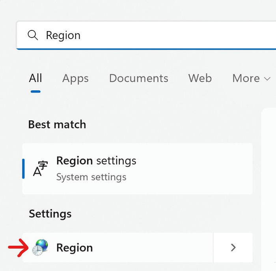Open the Documents filter tab
This screenshot has width=276, height=271.
click(139, 78)
